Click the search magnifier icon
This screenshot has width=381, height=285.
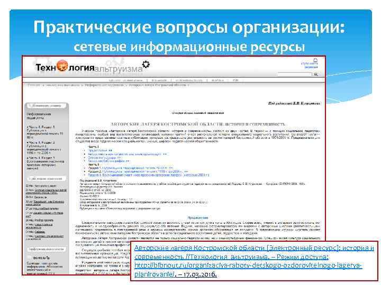(x=315, y=74)
